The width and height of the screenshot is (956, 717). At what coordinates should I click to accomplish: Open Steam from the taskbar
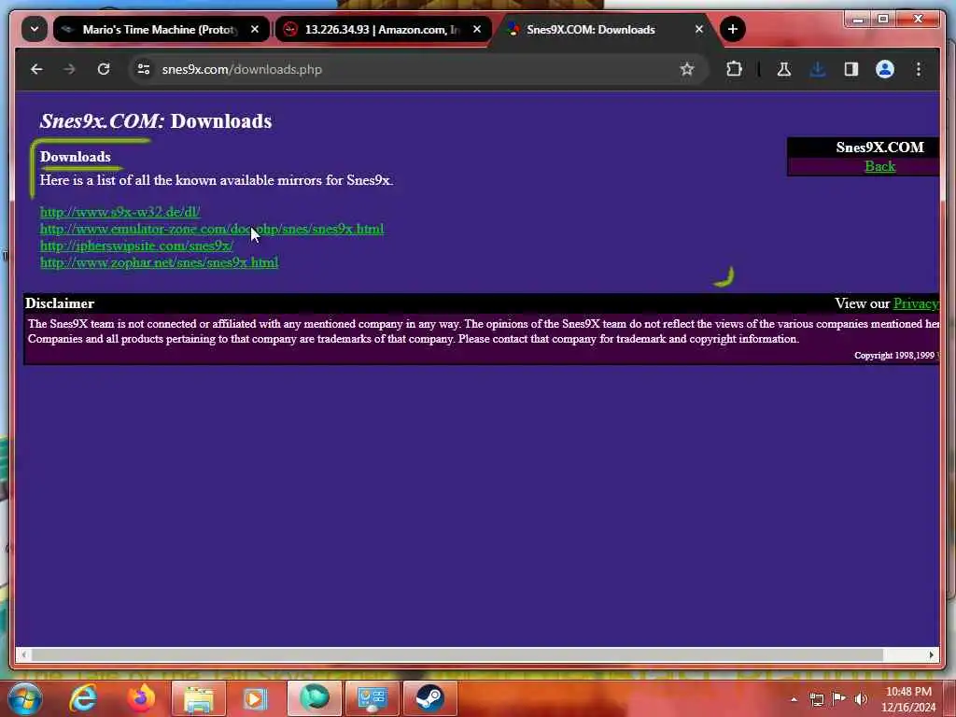429,698
